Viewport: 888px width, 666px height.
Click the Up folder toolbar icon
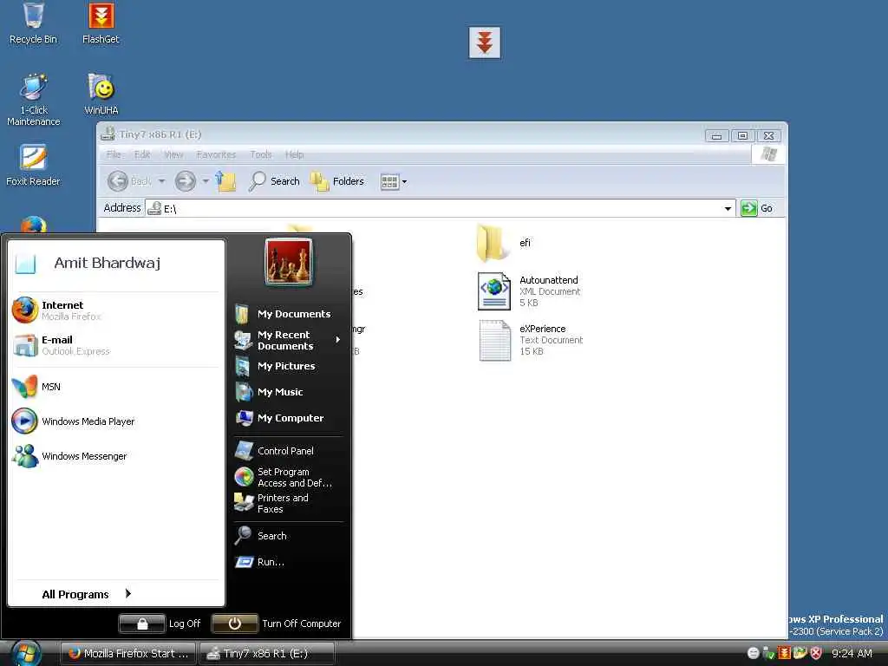tap(225, 181)
